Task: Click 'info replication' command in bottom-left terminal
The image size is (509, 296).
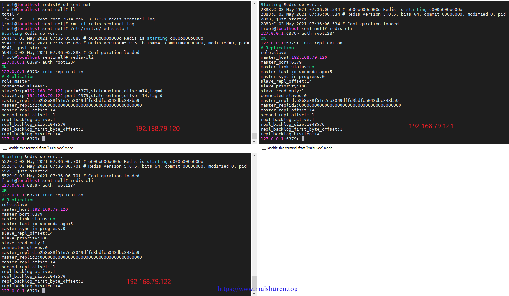Action: pyautogui.click(x=63, y=195)
